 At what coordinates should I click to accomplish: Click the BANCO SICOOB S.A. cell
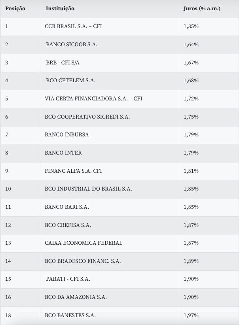tap(72, 44)
